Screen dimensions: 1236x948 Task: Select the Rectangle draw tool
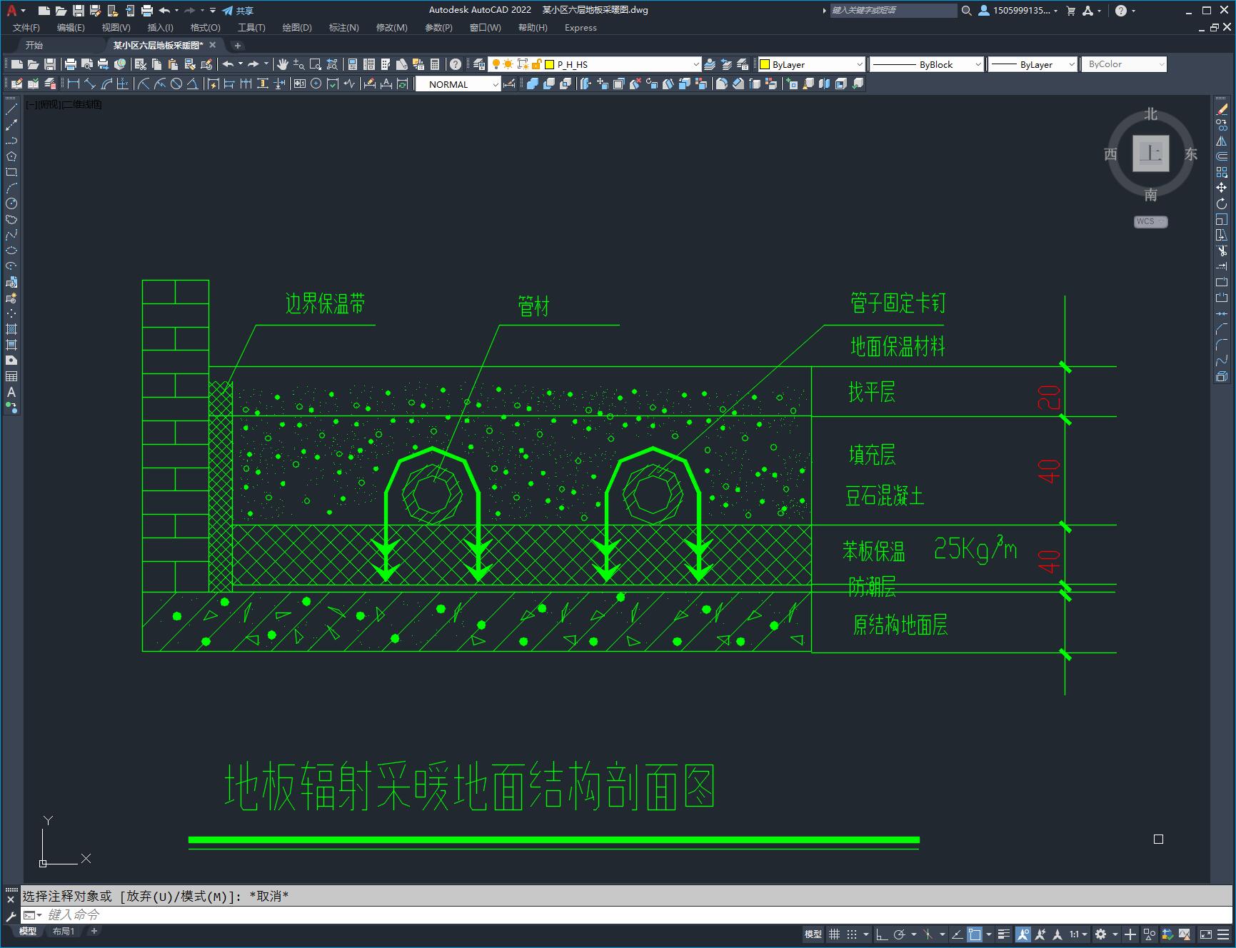11,172
